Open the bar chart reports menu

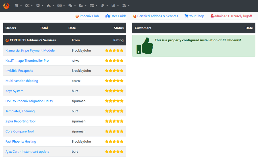coord(115,6)
